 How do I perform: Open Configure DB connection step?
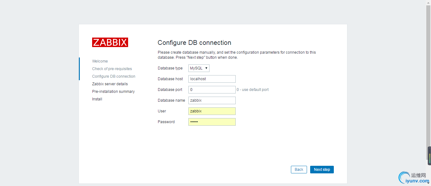click(114, 76)
